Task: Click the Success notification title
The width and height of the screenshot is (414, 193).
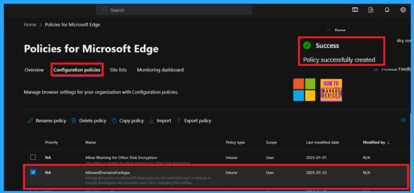Action: (x=327, y=46)
